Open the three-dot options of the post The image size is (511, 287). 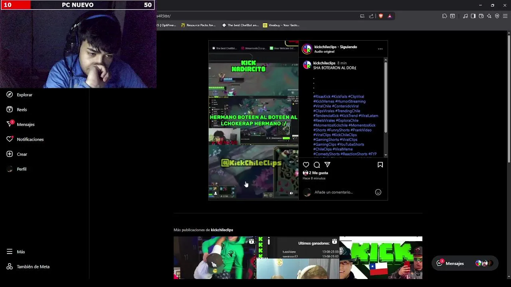[x=380, y=49]
